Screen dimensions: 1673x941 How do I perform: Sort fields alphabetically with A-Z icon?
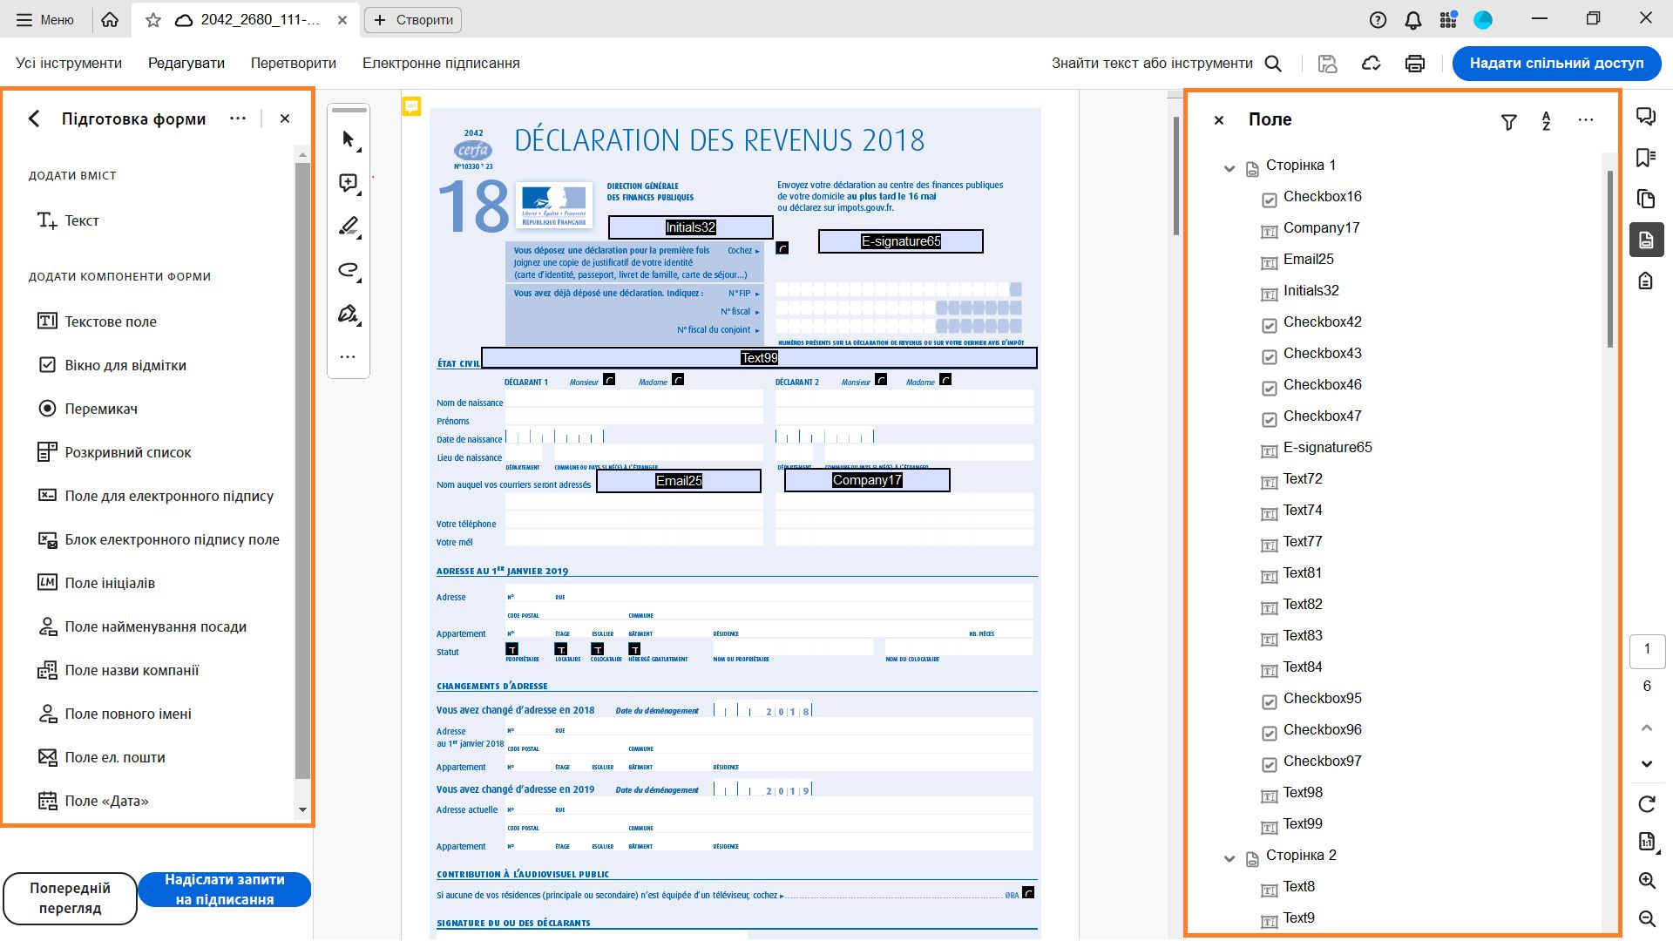1546,121
